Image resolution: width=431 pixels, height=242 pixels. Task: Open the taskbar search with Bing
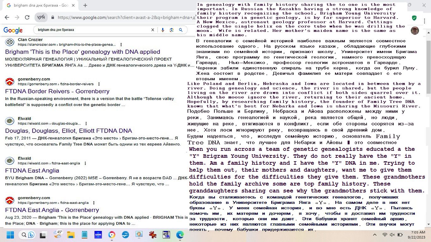click(28, 235)
